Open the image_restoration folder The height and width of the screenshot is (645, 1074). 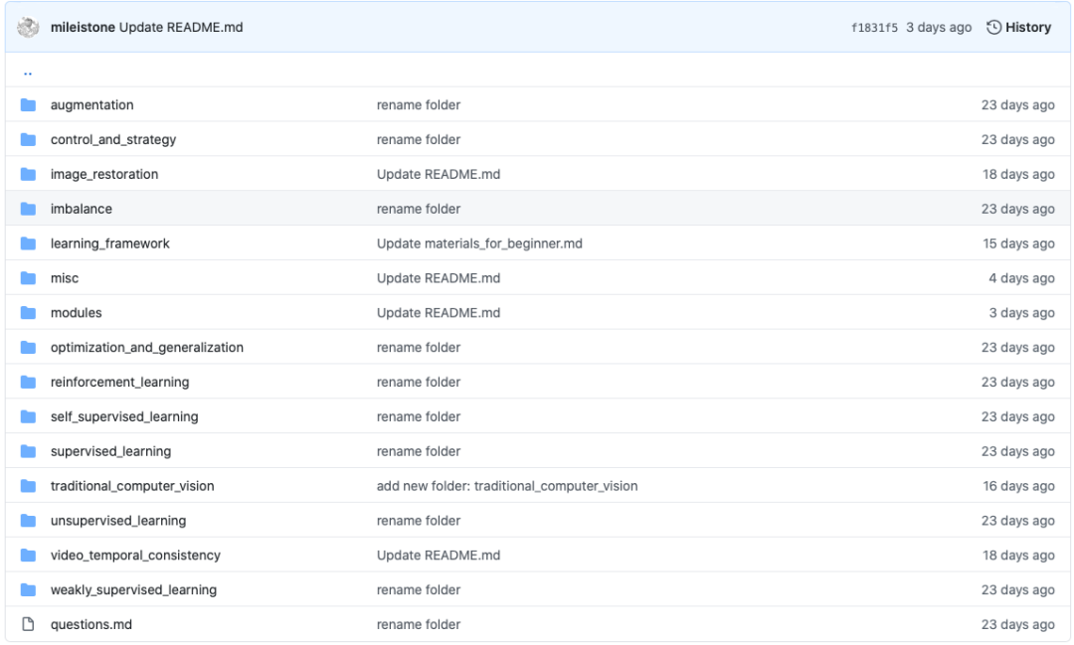(x=104, y=174)
